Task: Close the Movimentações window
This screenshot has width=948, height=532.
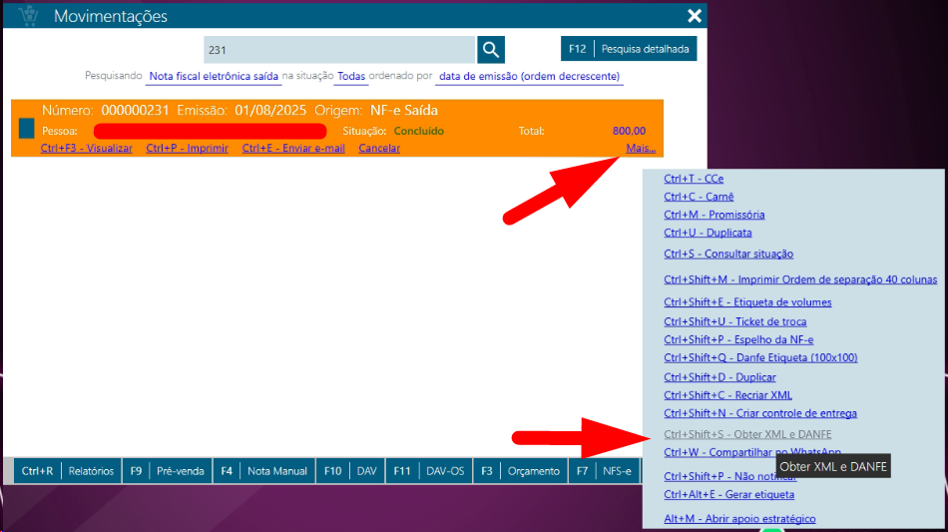Action: pyautogui.click(x=695, y=16)
